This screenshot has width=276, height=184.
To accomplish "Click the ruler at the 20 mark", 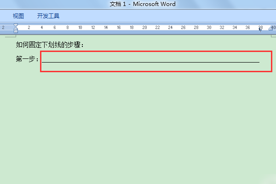I will pyautogui.click(x=144, y=28).
